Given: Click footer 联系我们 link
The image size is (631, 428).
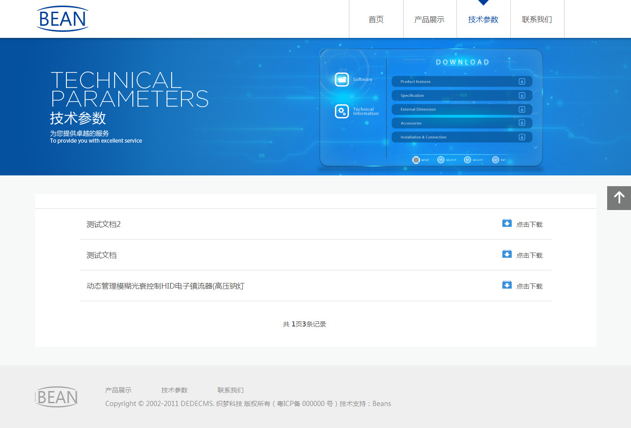Looking at the screenshot, I should [231, 390].
